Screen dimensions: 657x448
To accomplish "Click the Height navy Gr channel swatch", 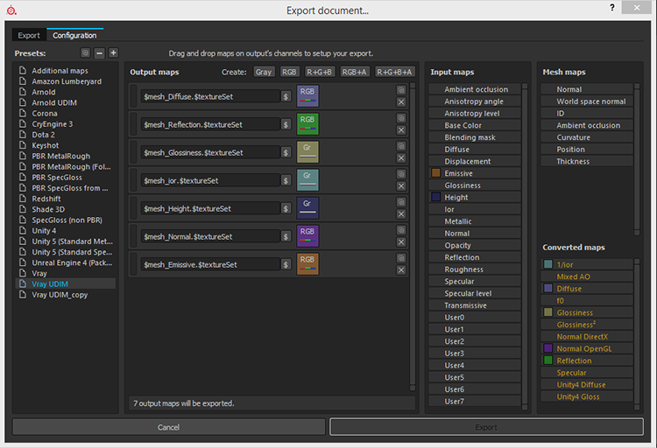I will pos(307,208).
